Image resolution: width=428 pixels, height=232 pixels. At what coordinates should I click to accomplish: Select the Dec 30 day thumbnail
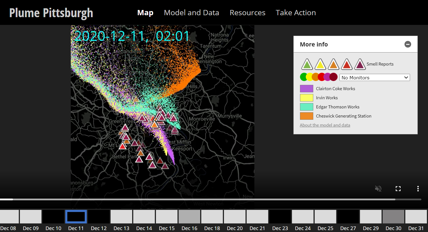tap(393, 217)
